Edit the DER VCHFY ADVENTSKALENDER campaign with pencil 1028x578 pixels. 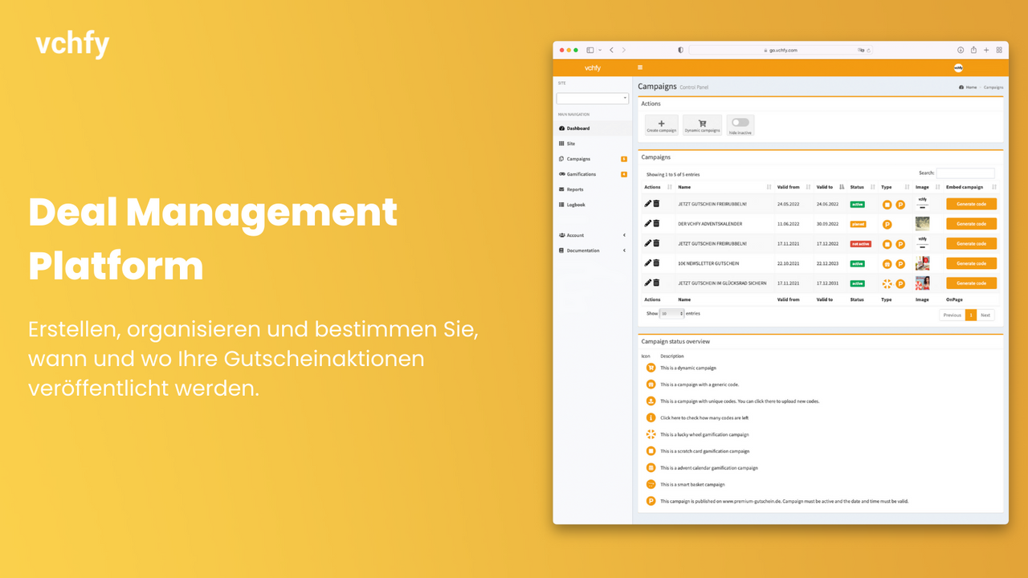[648, 223]
